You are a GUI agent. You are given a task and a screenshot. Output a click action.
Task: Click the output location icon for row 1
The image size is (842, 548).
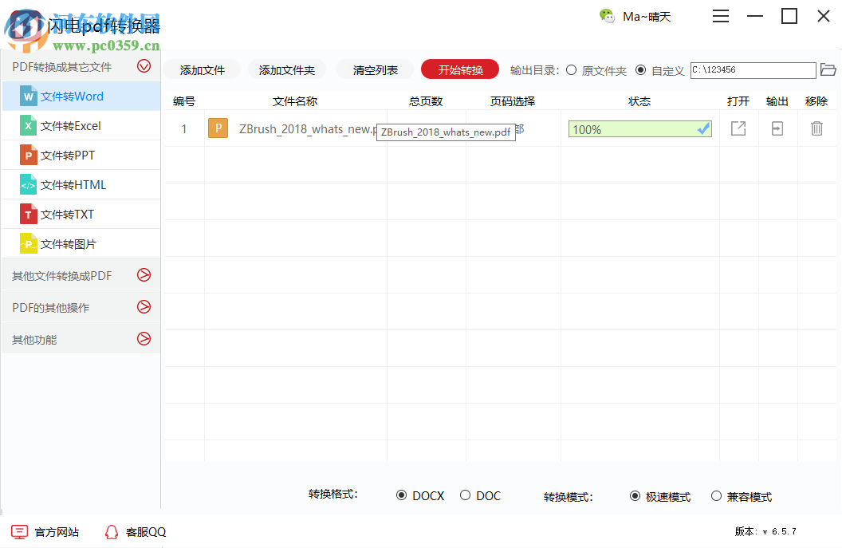777,128
